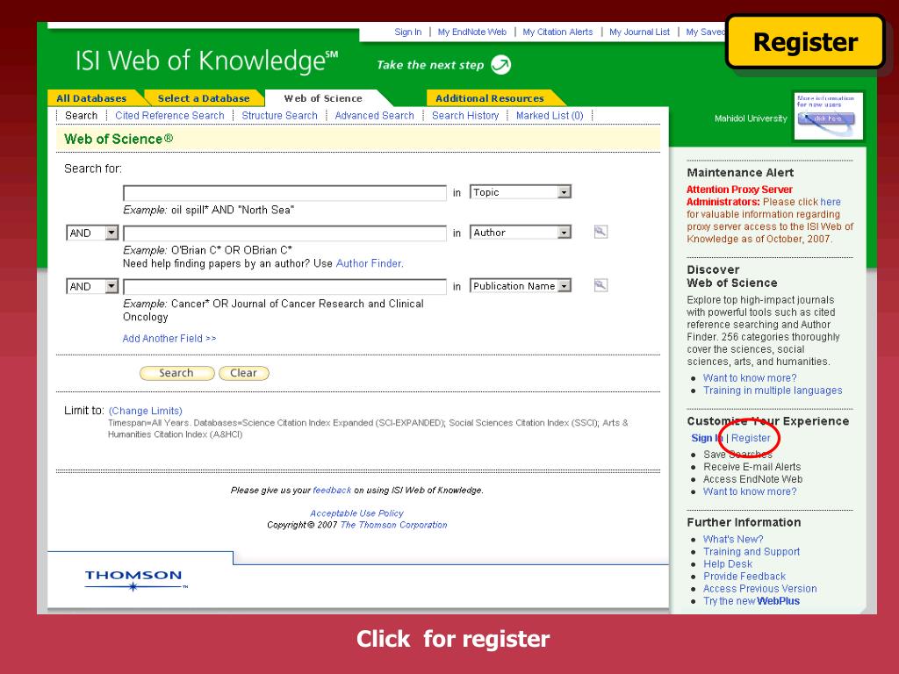
Task: Switch to the Select a Database tab
Action: (204, 98)
